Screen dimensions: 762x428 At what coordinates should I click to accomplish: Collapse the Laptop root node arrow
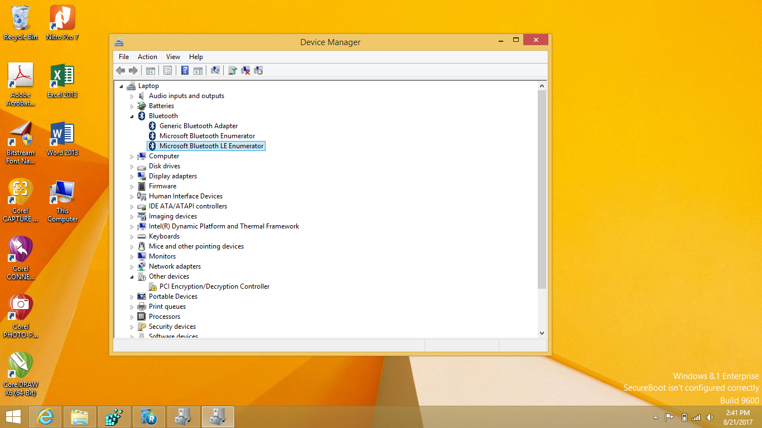(122, 86)
